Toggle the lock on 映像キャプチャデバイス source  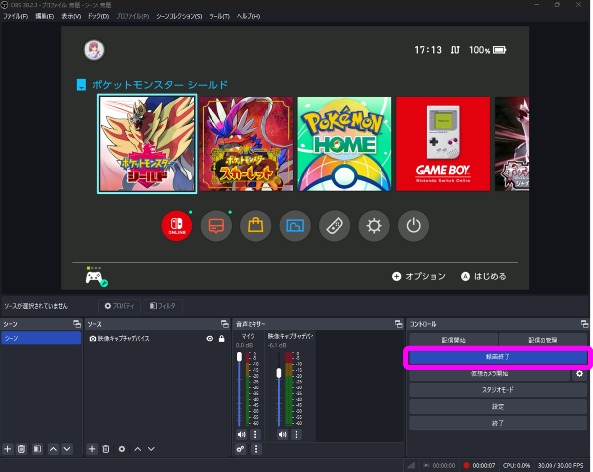pyautogui.click(x=221, y=339)
